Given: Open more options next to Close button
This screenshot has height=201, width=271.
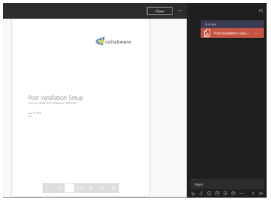Looking at the screenshot, I should tap(180, 11).
